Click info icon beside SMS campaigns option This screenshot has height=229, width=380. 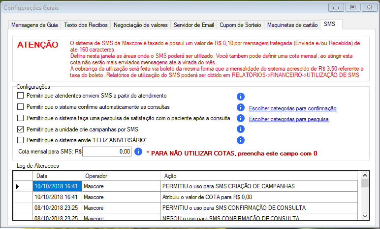pos(241,129)
